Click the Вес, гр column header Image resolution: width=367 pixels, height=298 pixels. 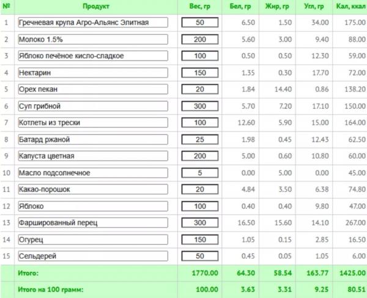tap(199, 6)
